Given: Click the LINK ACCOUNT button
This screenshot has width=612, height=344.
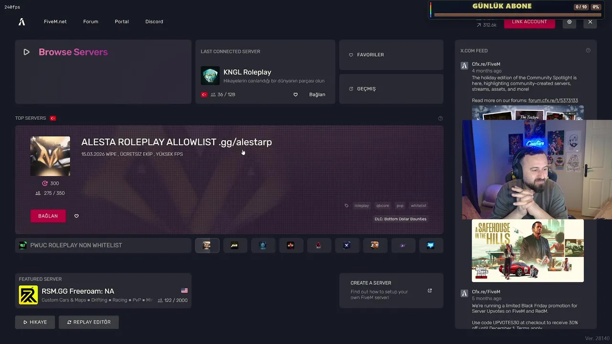Looking at the screenshot, I should click(x=529, y=22).
